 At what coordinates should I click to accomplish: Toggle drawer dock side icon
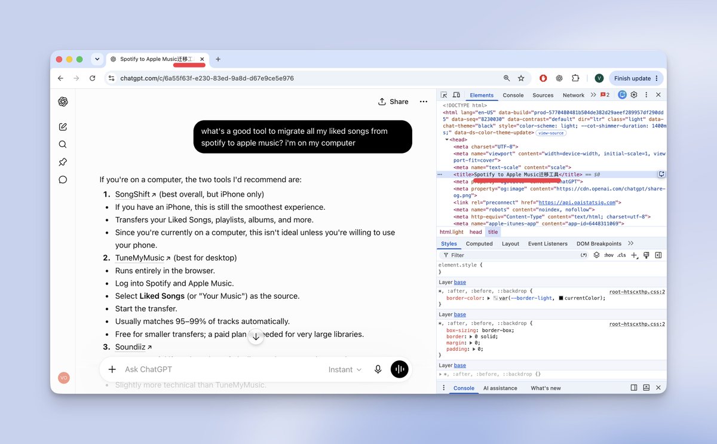pyautogui.click(x=634, y=388)
